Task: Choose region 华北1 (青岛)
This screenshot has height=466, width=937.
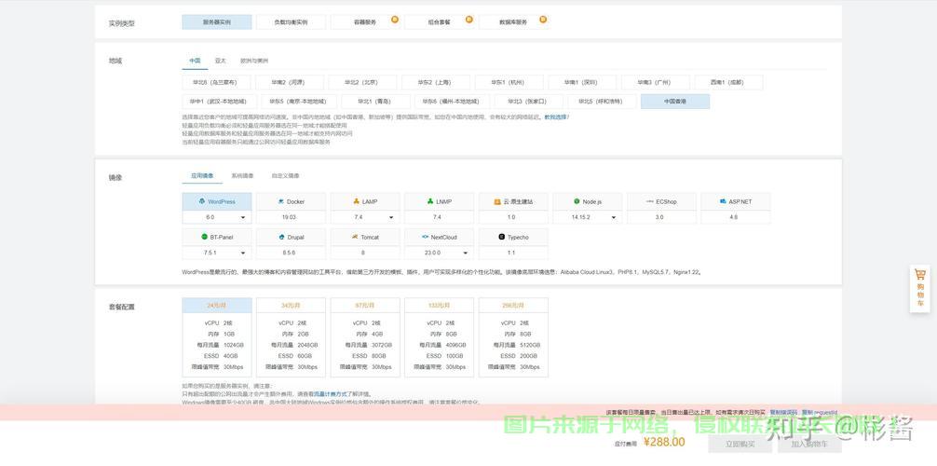Action: [376, 102]
